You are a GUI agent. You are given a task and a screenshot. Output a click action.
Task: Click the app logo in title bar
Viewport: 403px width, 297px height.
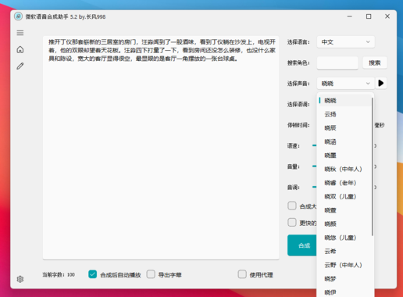18,16
